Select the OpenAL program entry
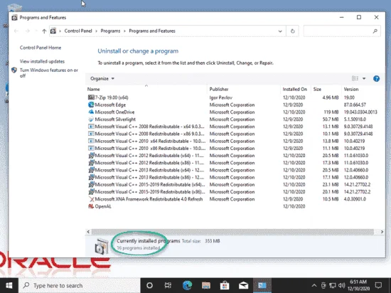Screen dimensions: 391x293 (x=103, y=206)
